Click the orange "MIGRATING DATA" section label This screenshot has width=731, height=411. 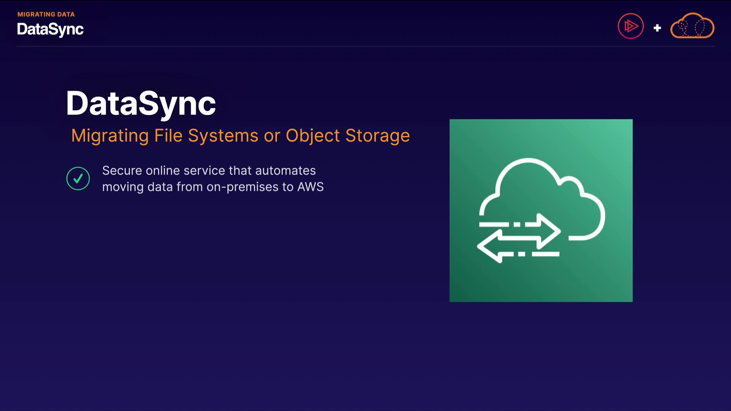(46, 14)
